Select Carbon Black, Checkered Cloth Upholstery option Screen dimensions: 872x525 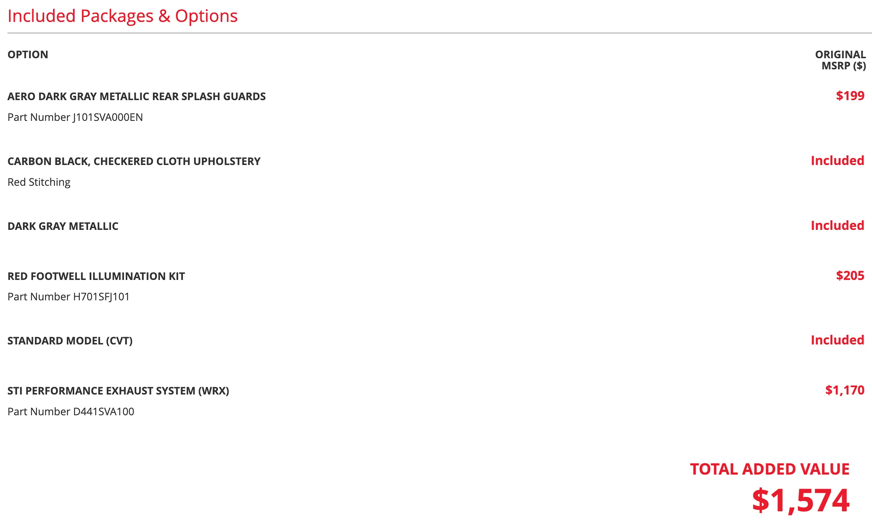[134, 161]
